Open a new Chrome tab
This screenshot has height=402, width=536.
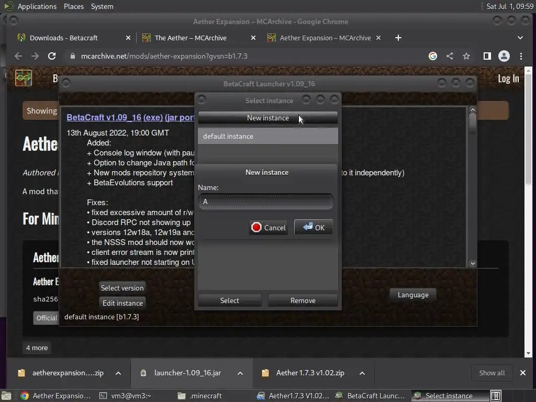398,38
